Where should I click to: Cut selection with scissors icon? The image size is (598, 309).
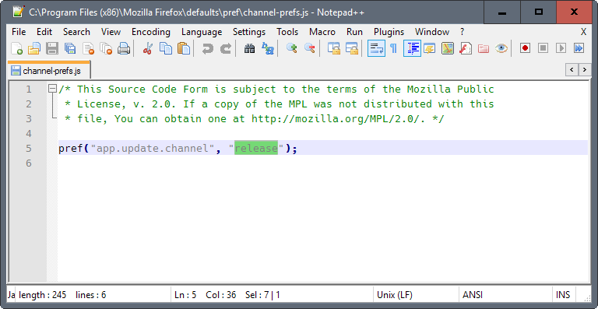[148, 48]
